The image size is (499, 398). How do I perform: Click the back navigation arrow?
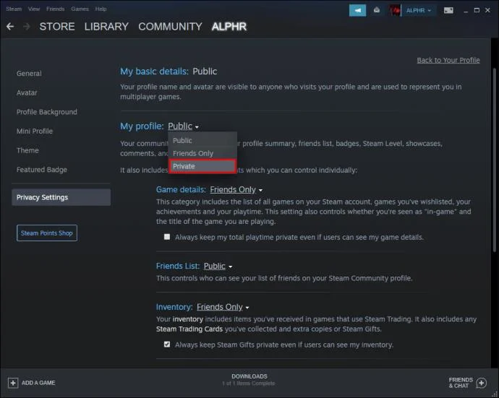coord(10,27)
